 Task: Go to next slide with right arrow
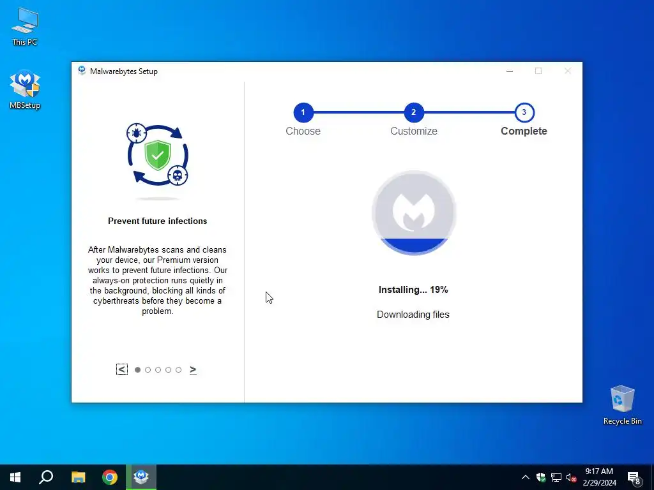[193, 369]
